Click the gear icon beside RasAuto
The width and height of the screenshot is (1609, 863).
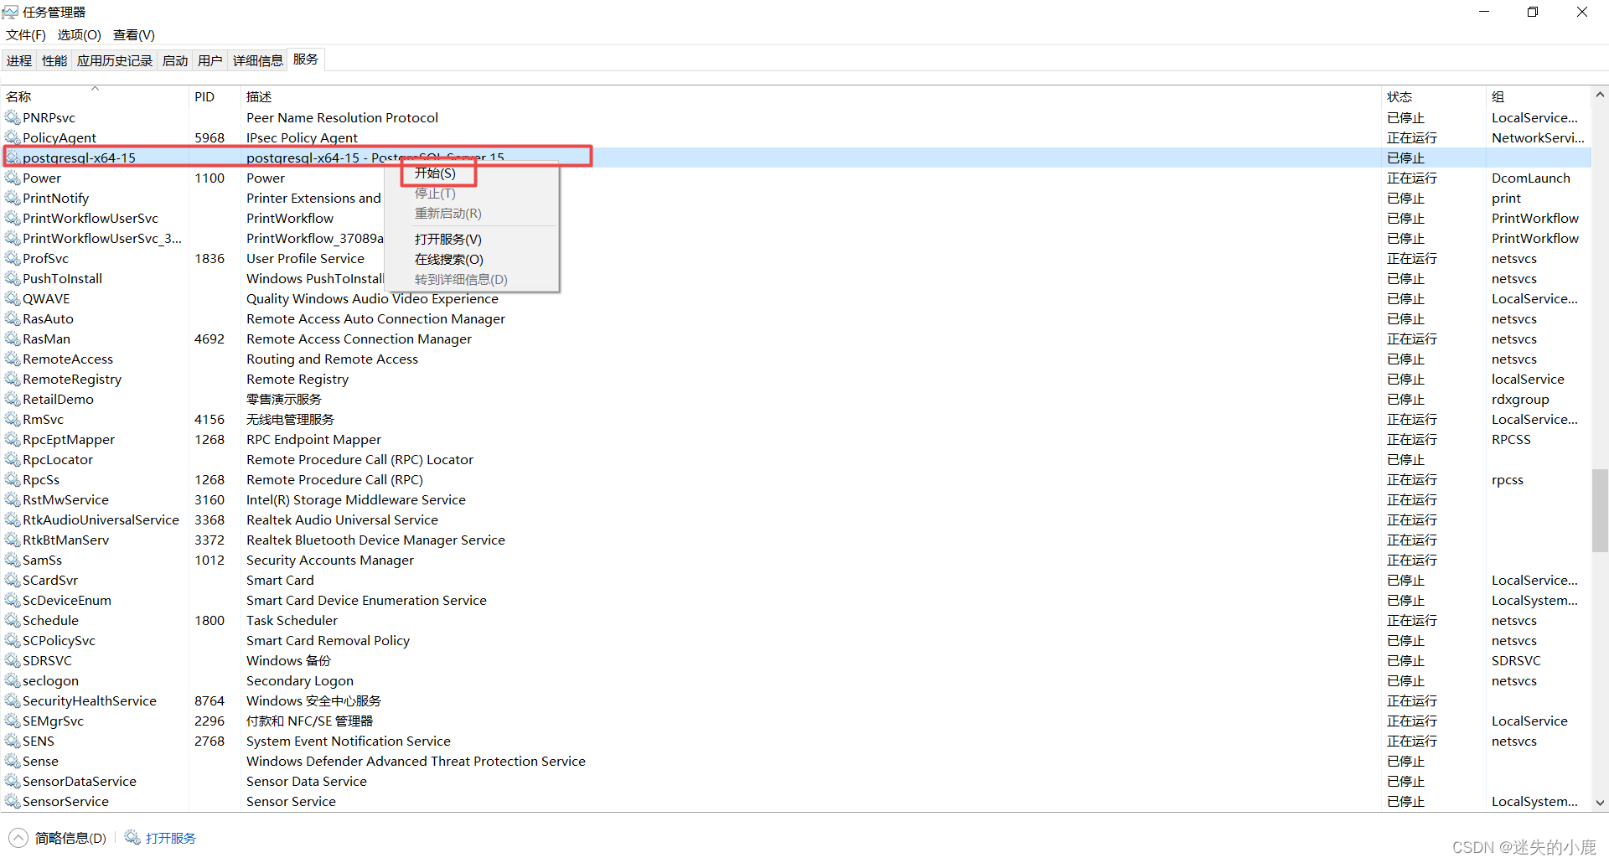click(13, 318)
